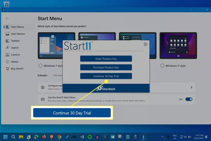The width and height of the screenshot is (211, 141).
Task: Click the Purchase Product Key button
Action: tap(106, 67)
